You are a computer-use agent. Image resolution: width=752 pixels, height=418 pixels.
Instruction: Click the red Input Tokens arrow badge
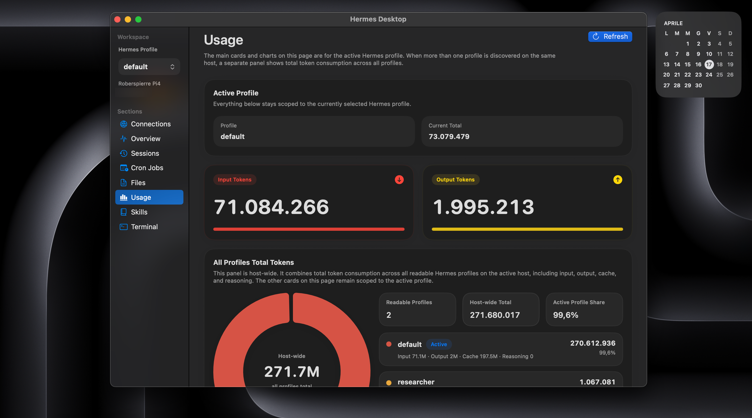pyautogui.click(x=399, y=180)
